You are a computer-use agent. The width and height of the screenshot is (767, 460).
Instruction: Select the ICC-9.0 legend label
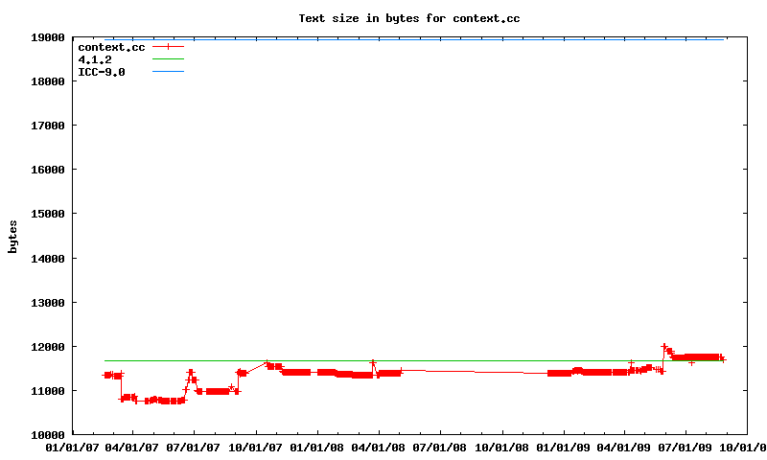(102, 72)
